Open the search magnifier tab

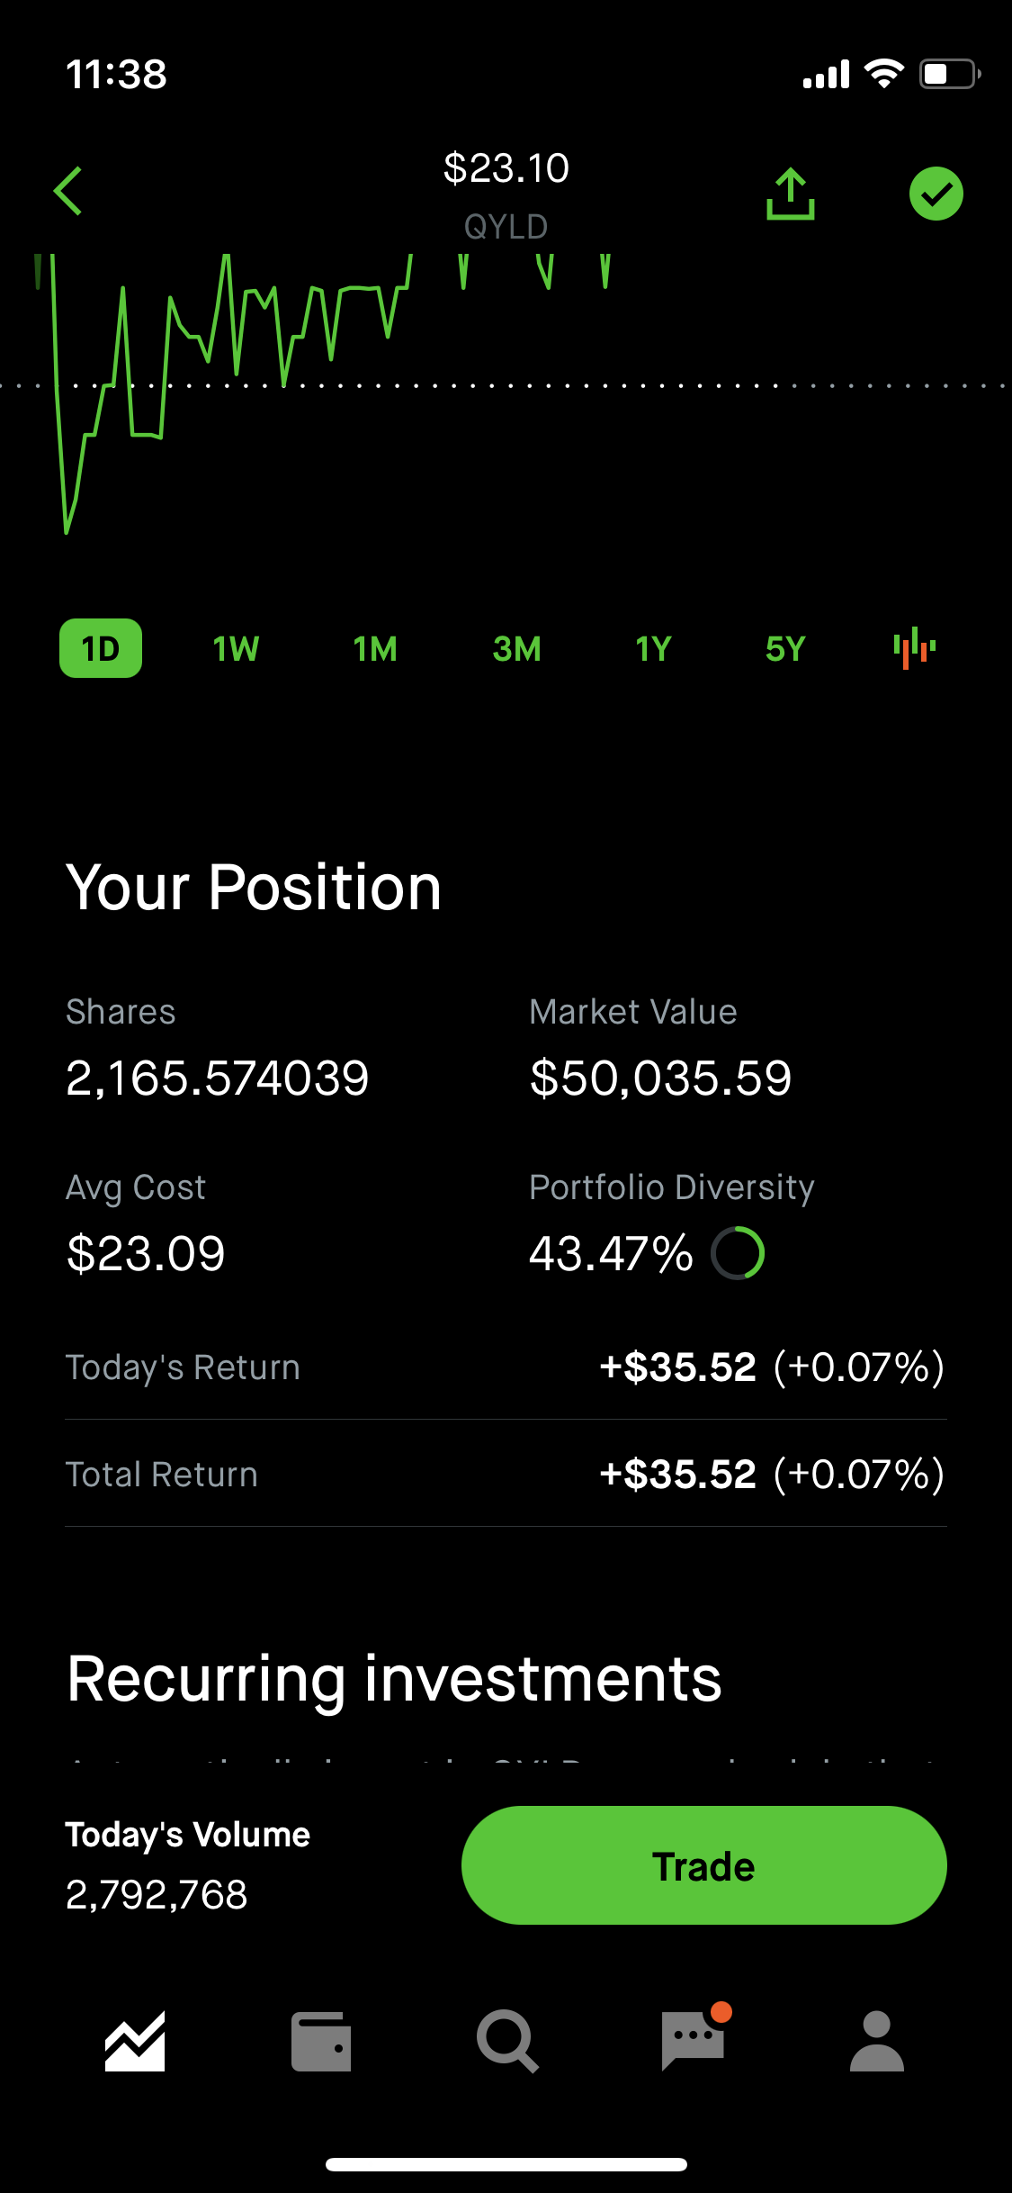(x=507, y=2041)
